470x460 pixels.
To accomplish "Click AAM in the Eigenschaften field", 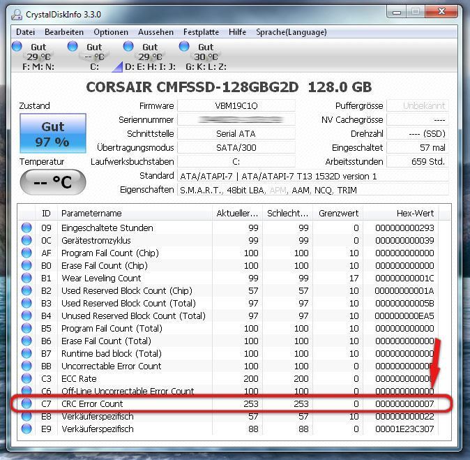I will [x=301, y=191].
